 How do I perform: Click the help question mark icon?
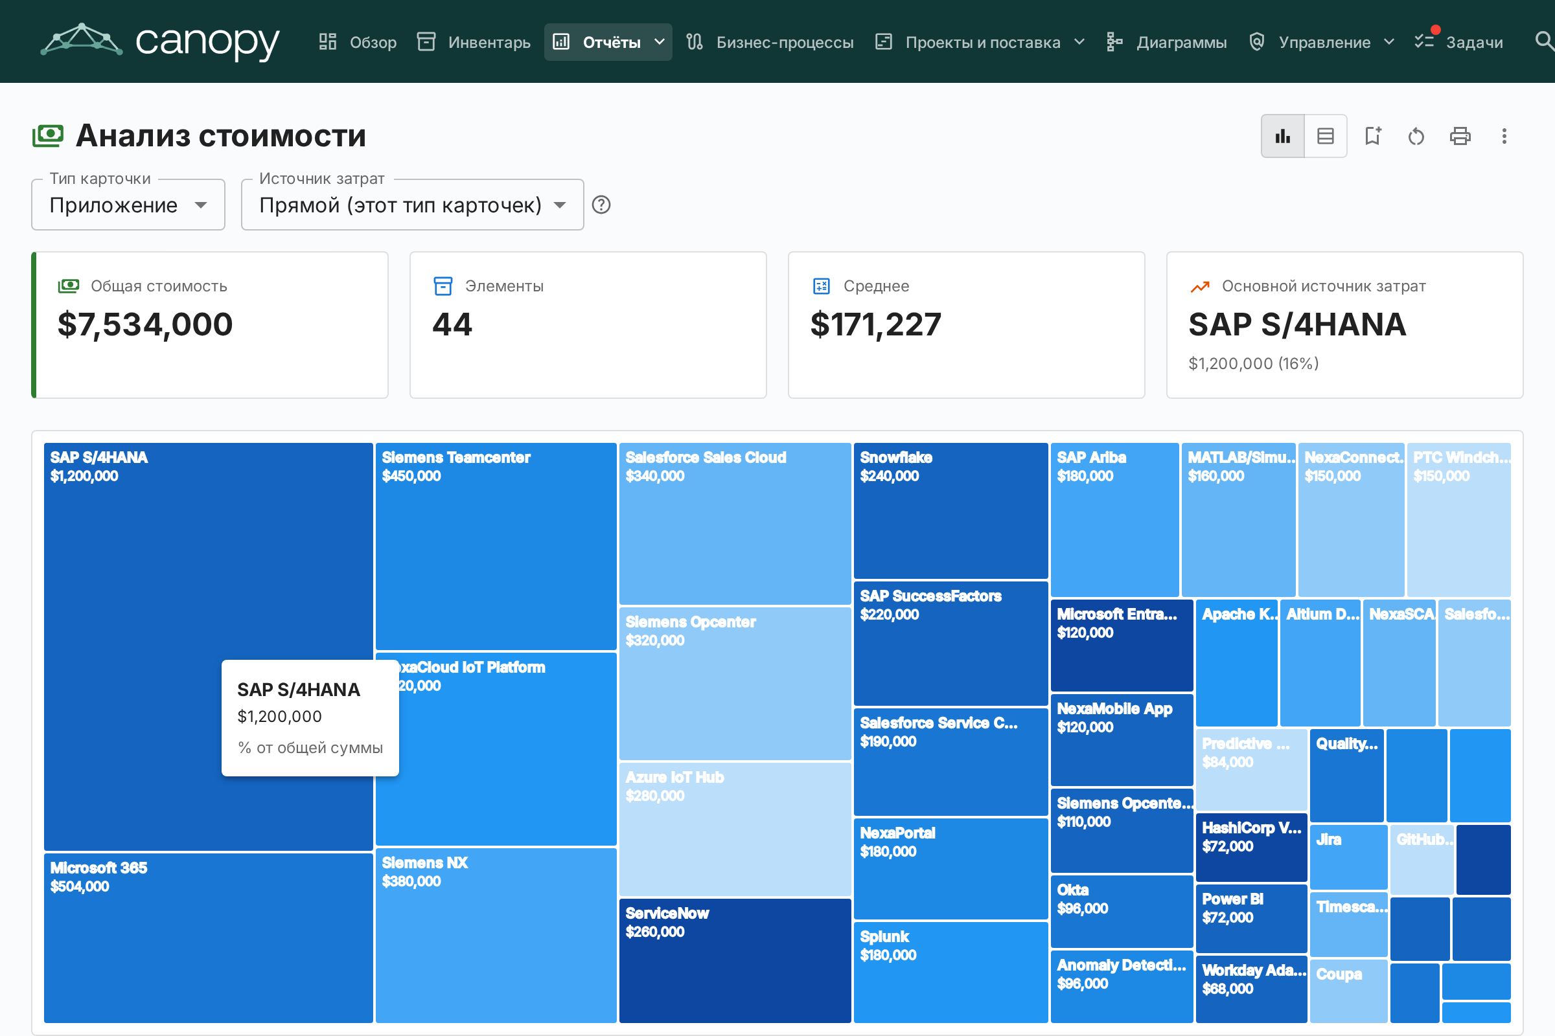[601, 205]
